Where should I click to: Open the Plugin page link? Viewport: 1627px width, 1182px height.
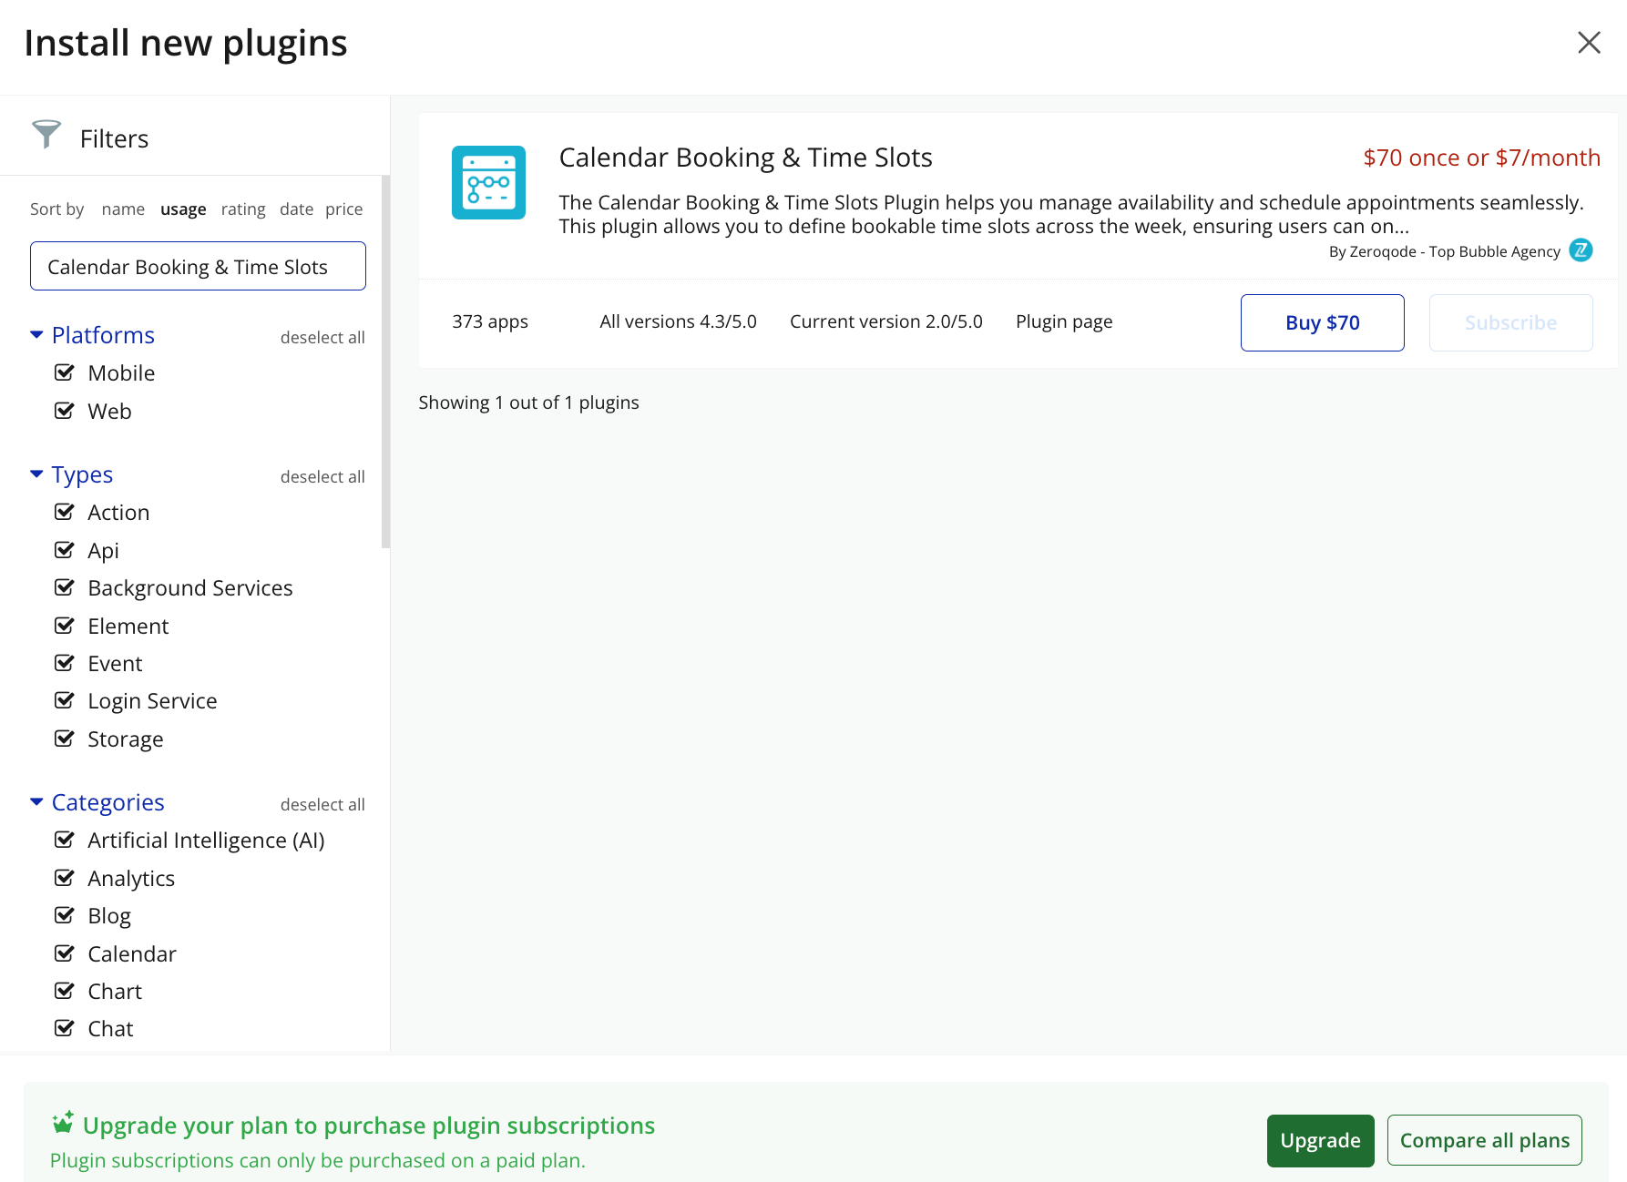(1063, 321)
